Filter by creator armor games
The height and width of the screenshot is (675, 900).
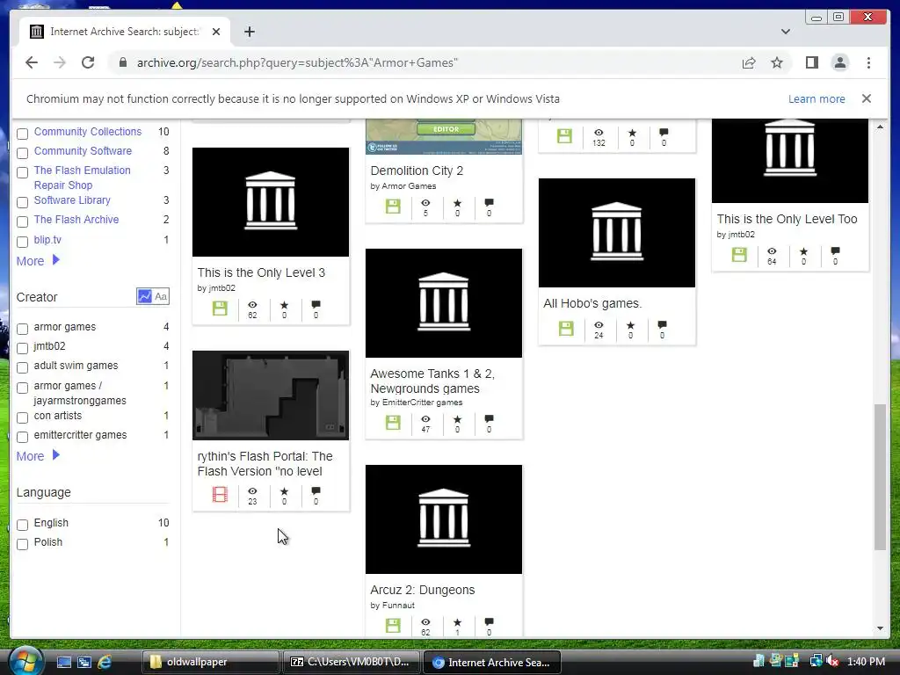click(22, 329)
